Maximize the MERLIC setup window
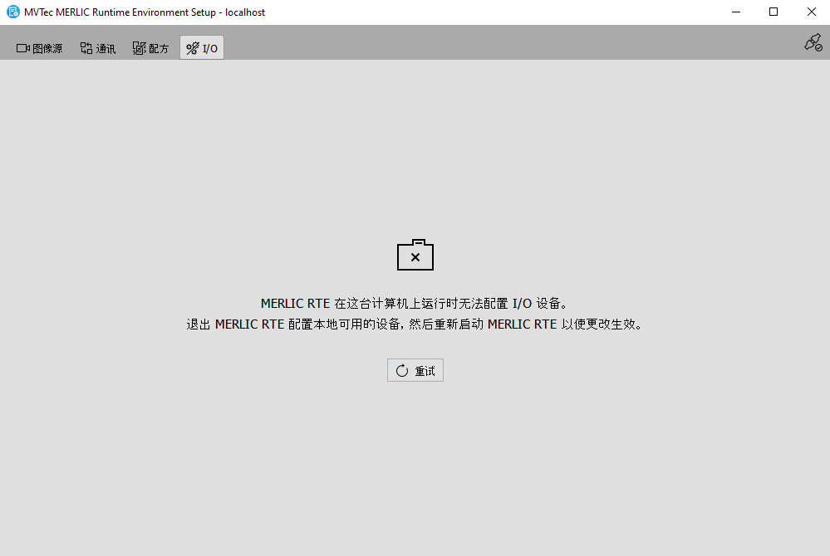 point(774,12)
